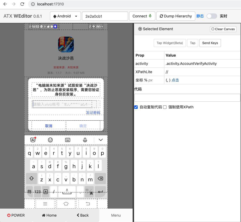Click Tap Widget(Beta) button
The width and height of the screenshot is (241, 222).
pyautogui.click(x=170, y=43)
